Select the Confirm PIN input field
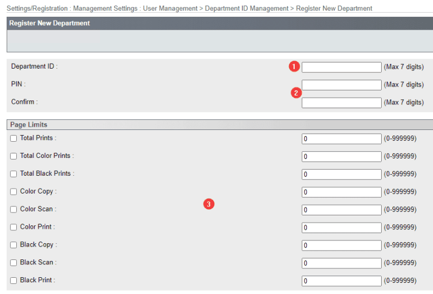433x294 pixels. (x=341, y=103)
